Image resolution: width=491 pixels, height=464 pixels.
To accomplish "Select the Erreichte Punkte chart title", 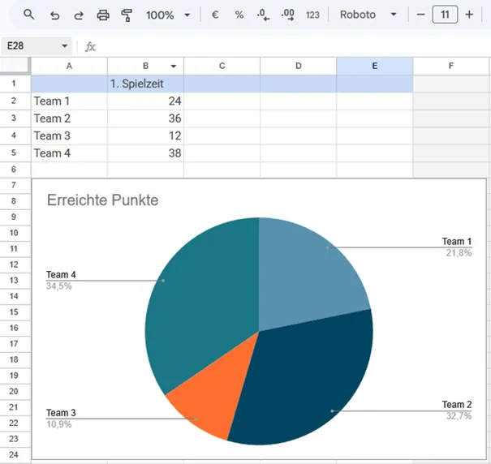I will [x=103, y=200].
